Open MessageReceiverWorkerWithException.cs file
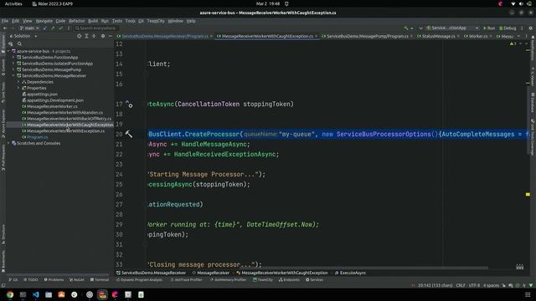This screenshot has width=536, height=301. click(x=64, y=131)
